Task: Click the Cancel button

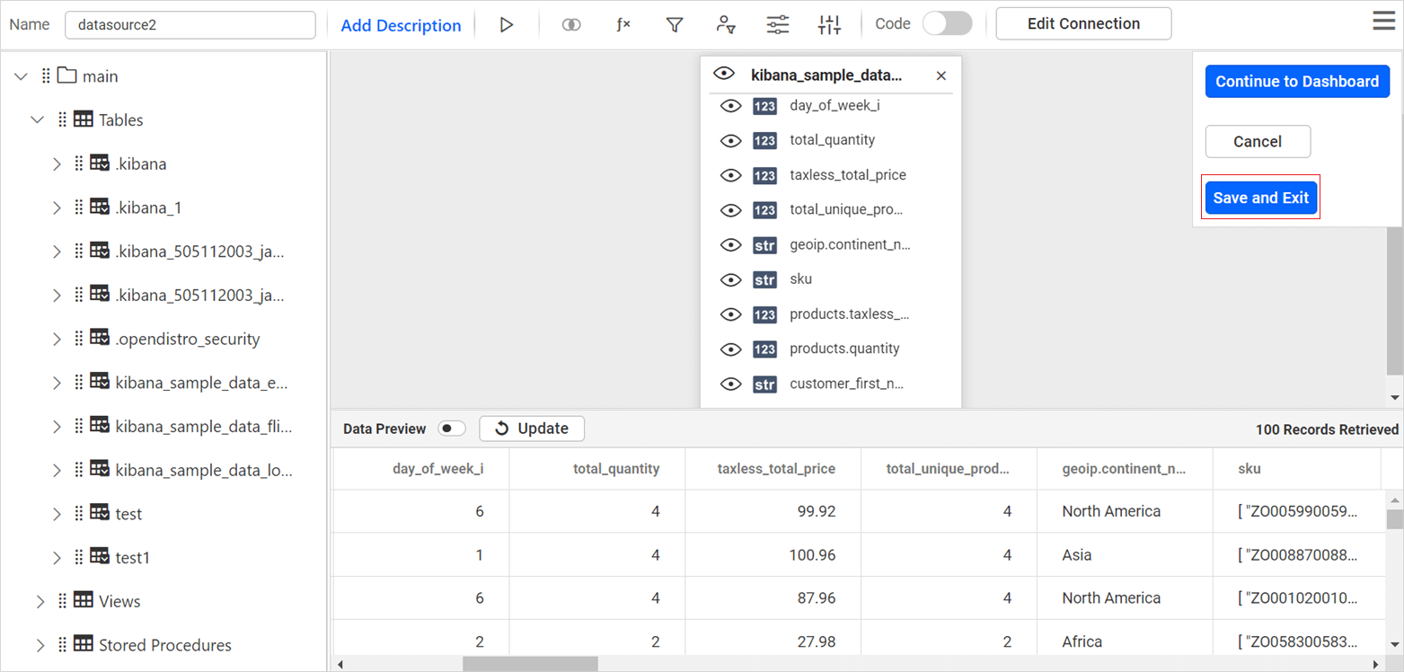Action: [x=1258, y=141]
